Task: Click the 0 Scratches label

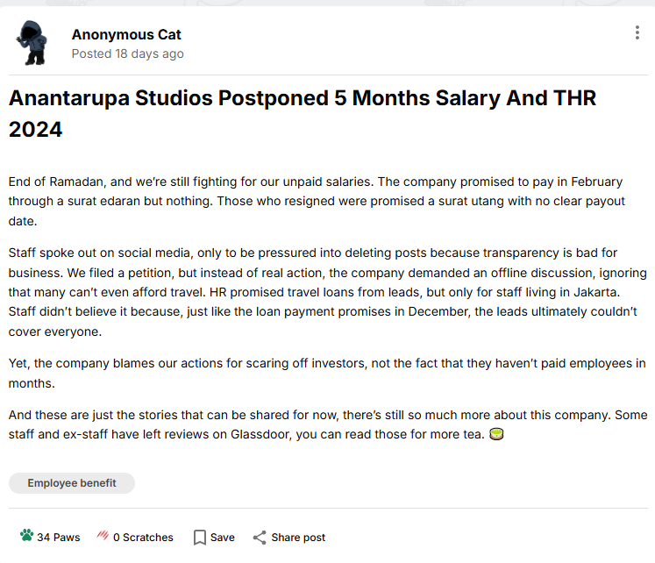Action: (x=143, y=538)
